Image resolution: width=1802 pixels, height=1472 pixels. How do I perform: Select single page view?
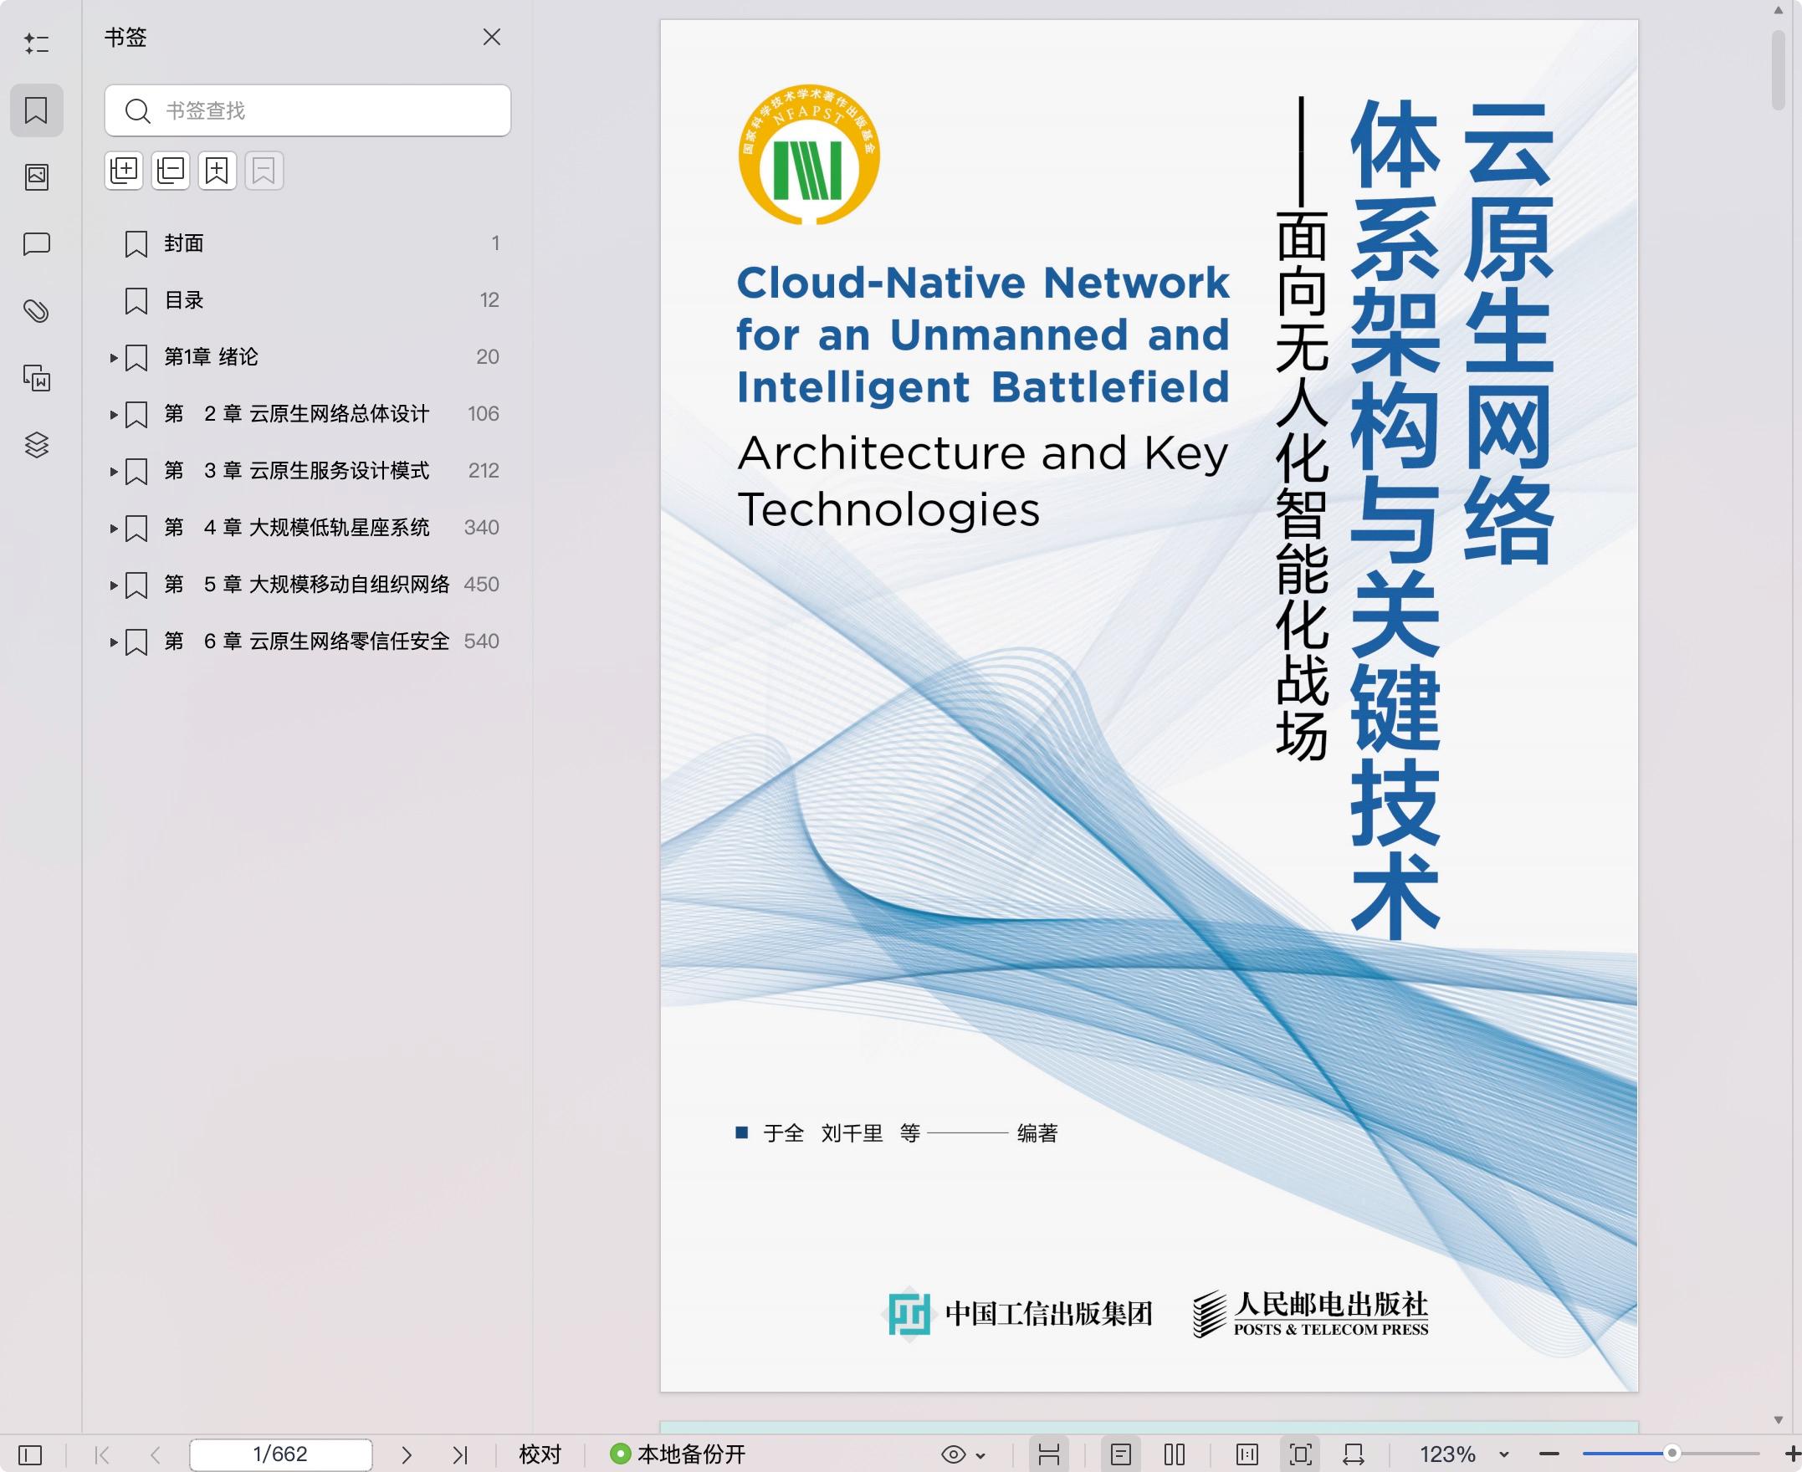click(1121, 1455)
